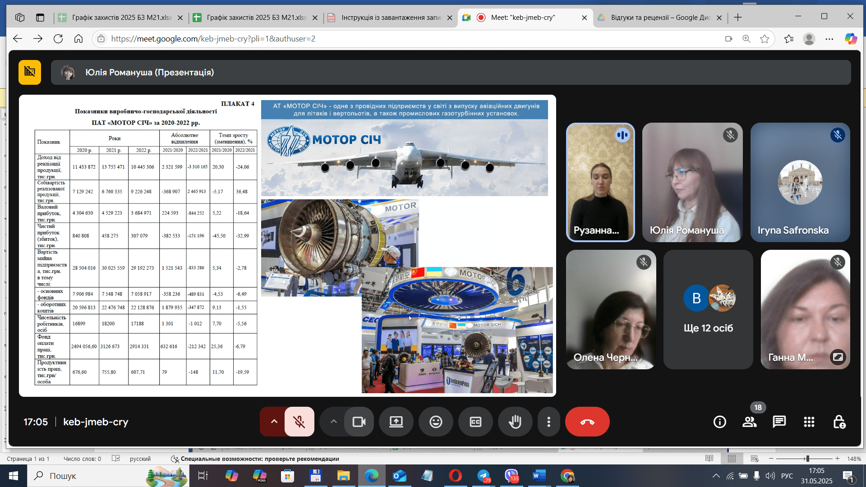Switch to first Графік захистів 2025 tab
This screenshot has height=487, width=866.
tap(121, 18)
